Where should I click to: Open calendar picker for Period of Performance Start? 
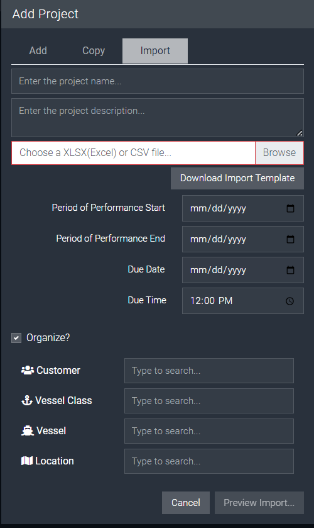click(x=290, y=208)
